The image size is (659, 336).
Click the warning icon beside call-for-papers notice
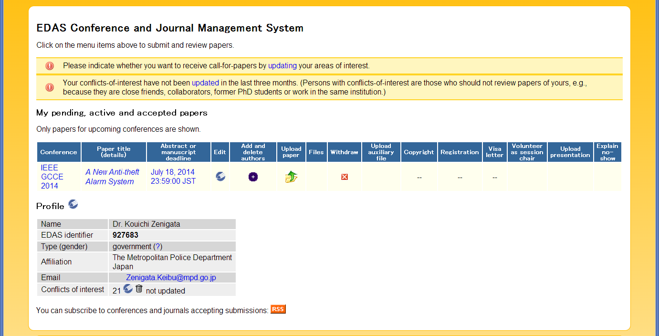[x=50, y=66]
